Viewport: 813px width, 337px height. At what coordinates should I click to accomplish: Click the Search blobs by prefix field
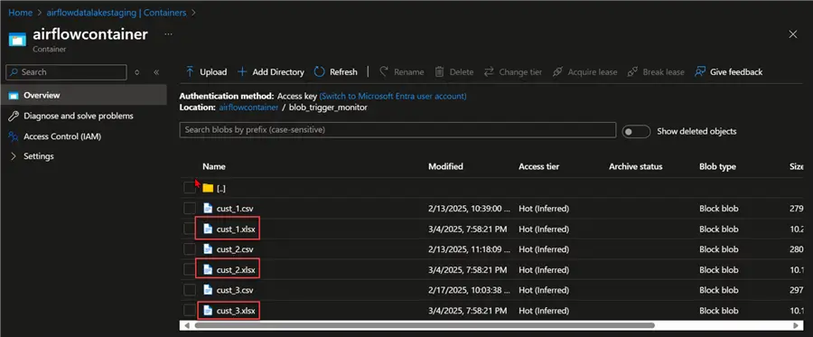coord(397,129)
